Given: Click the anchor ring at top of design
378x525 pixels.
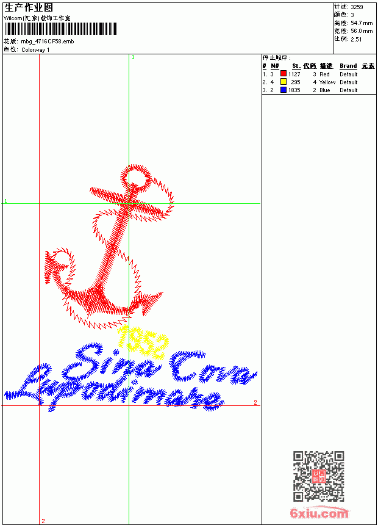Looking at the screenshot, I should point(136,178).
